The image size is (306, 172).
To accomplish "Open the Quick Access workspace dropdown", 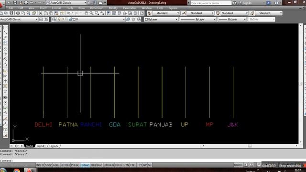I will [66, 3].
